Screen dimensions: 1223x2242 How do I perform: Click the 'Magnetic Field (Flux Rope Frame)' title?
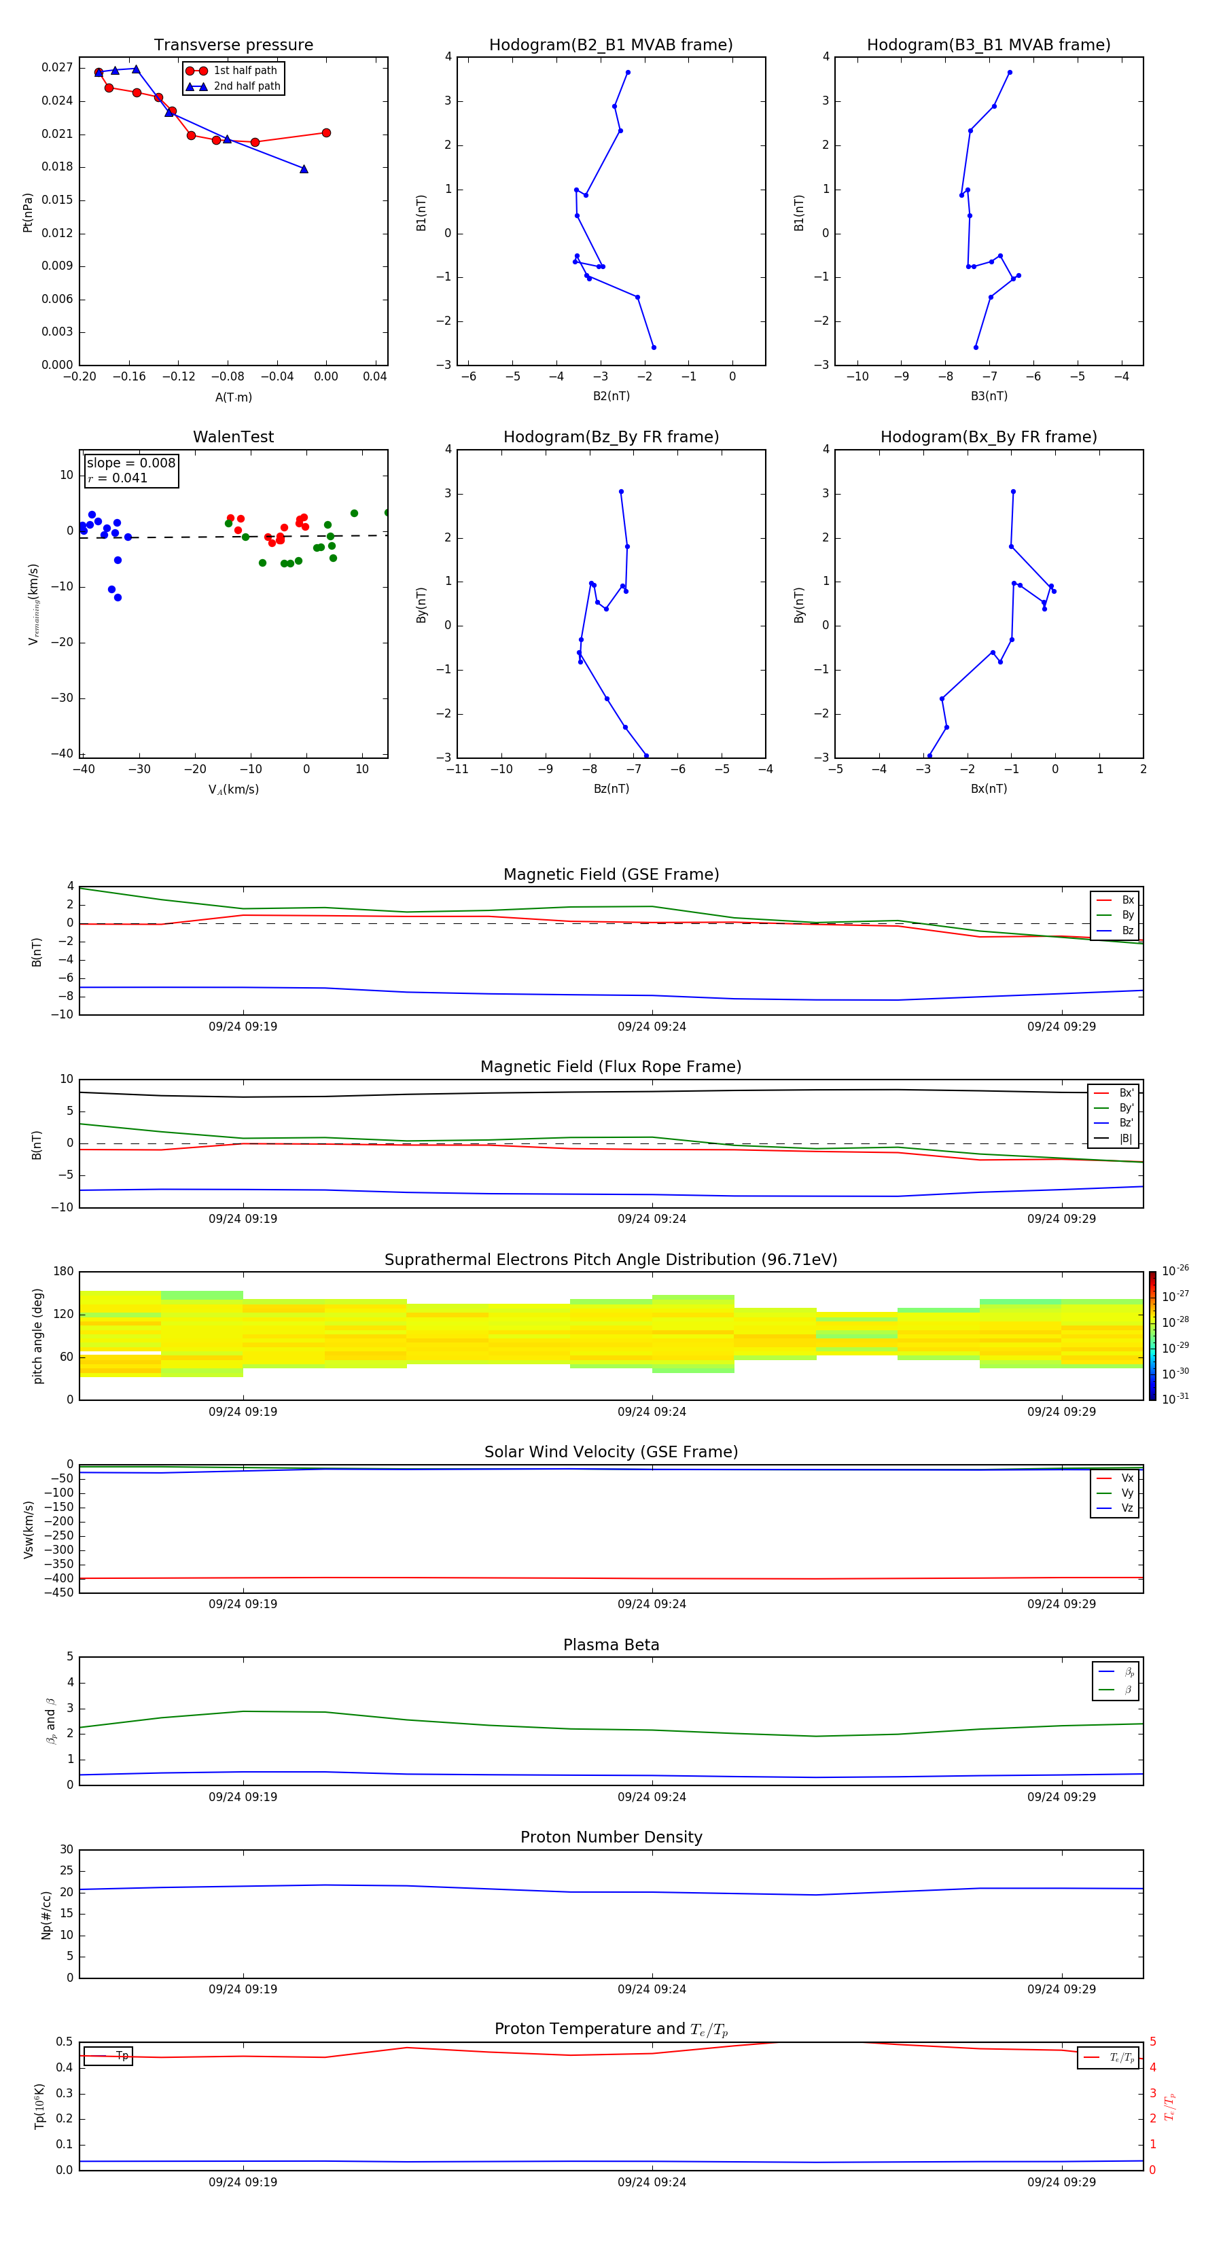pos(611,1067)
